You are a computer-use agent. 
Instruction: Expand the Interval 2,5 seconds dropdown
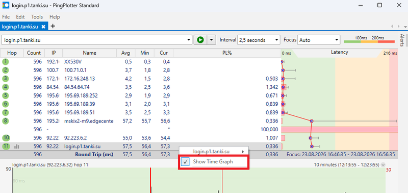(259, 40)
